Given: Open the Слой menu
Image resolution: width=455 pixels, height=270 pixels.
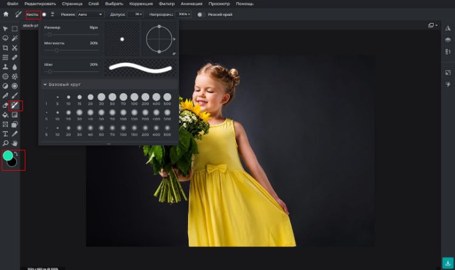Looking at the screenshot, I should pos(93,4).
